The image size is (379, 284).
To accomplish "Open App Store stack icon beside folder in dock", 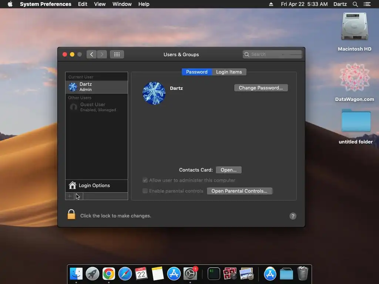I will (x=270, y=274).
